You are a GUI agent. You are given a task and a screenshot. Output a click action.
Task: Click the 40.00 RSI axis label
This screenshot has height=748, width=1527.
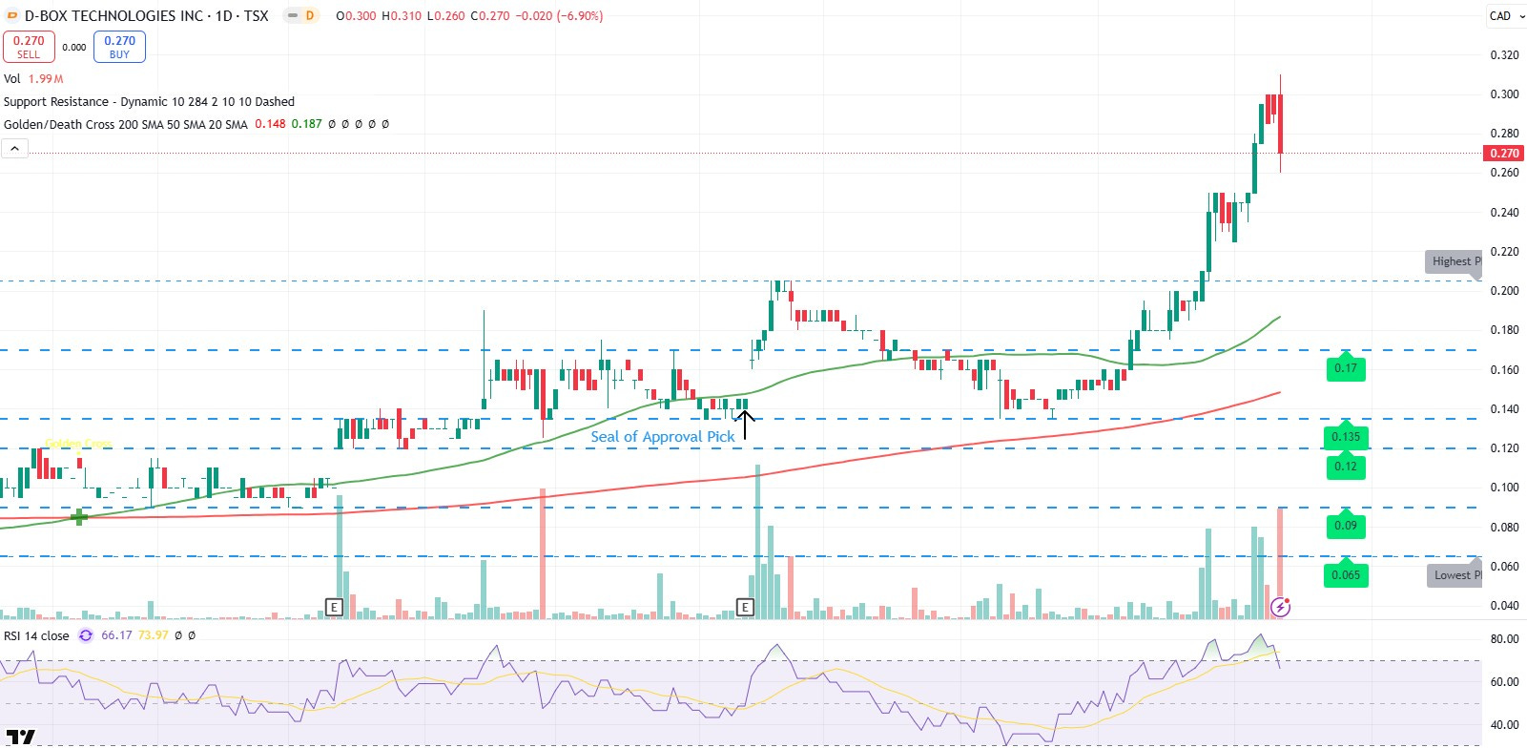click(x=1504, y=725)
